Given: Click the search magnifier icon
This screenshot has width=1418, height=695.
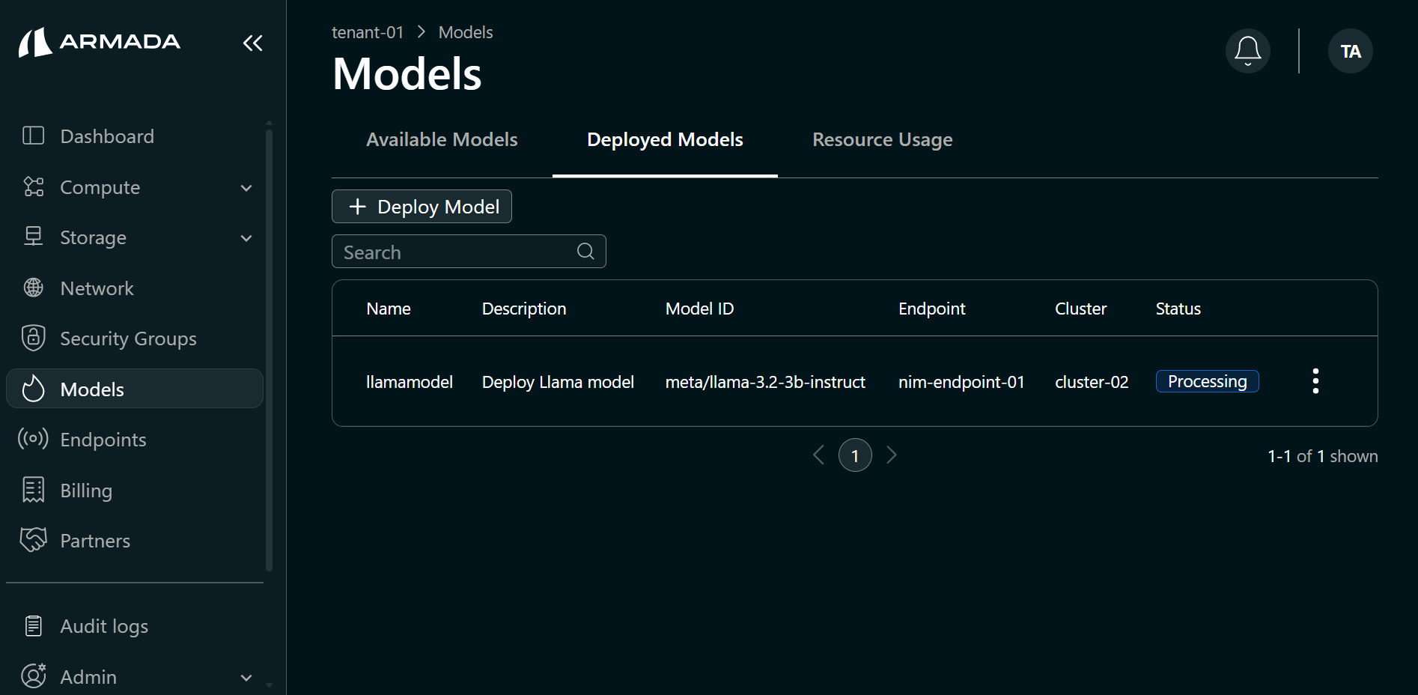Looking at the screenshot, I should (x=585, y=252).
